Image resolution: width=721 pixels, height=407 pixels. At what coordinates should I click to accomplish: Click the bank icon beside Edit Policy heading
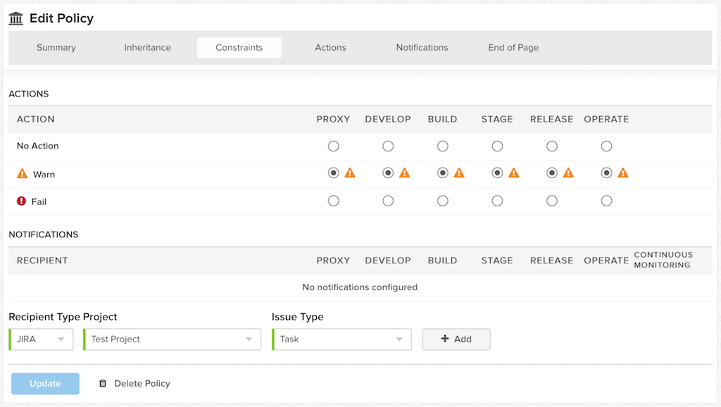click(x=15, y=18)
